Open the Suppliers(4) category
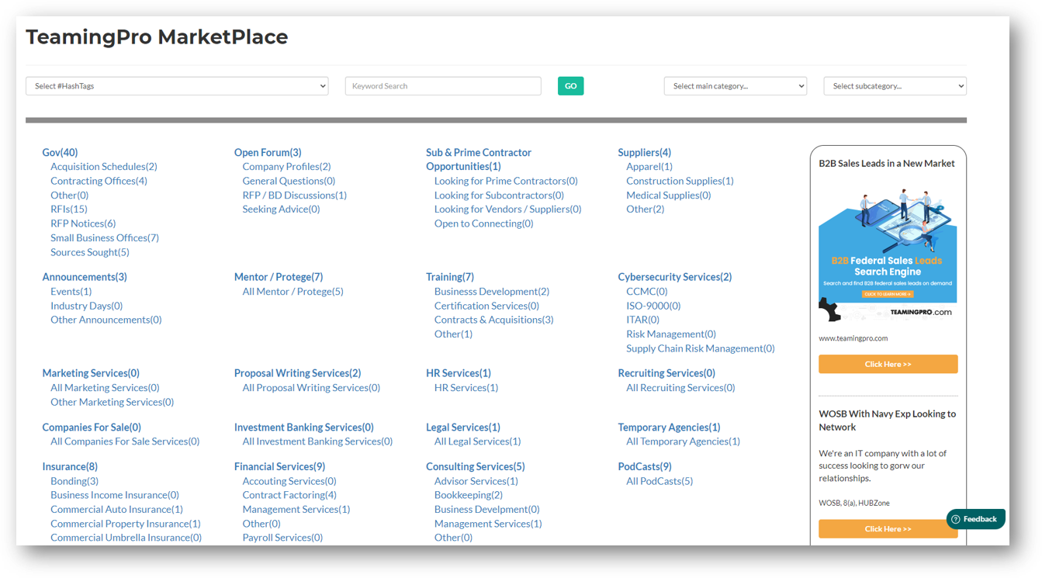The height and width of the screenshot is (578, 1042). (x=644, y=153)
